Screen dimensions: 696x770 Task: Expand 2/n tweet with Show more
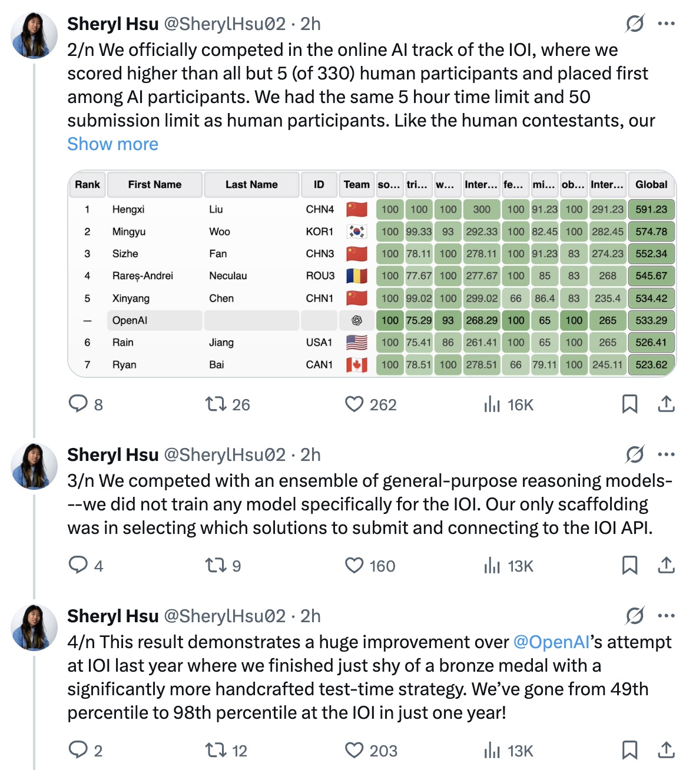point(112,144)
